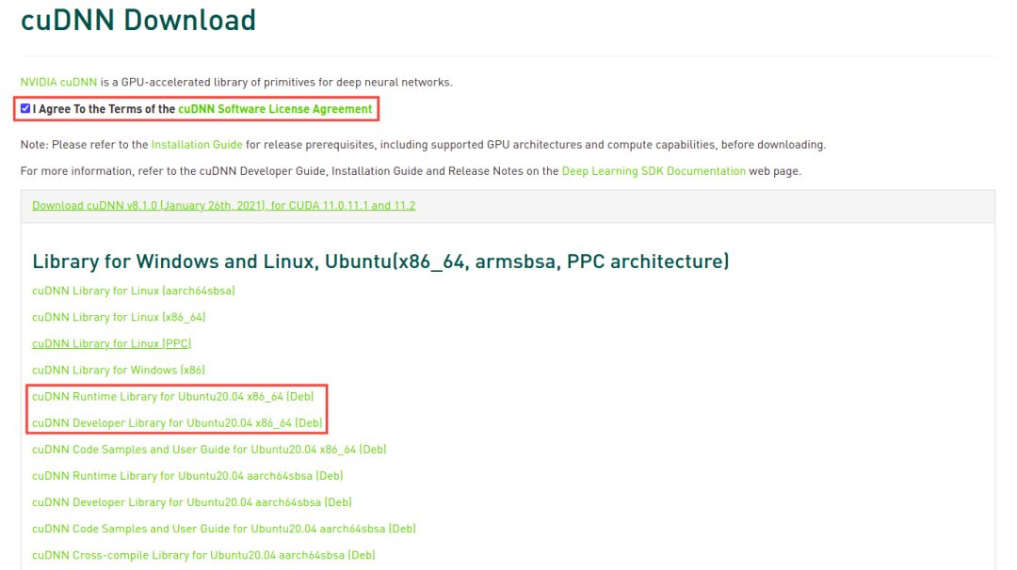Viewport: 1017px width, 570px height.
Task: Download Code Samples and User Guide x86_64 Deb
Action: pos(209,450)
